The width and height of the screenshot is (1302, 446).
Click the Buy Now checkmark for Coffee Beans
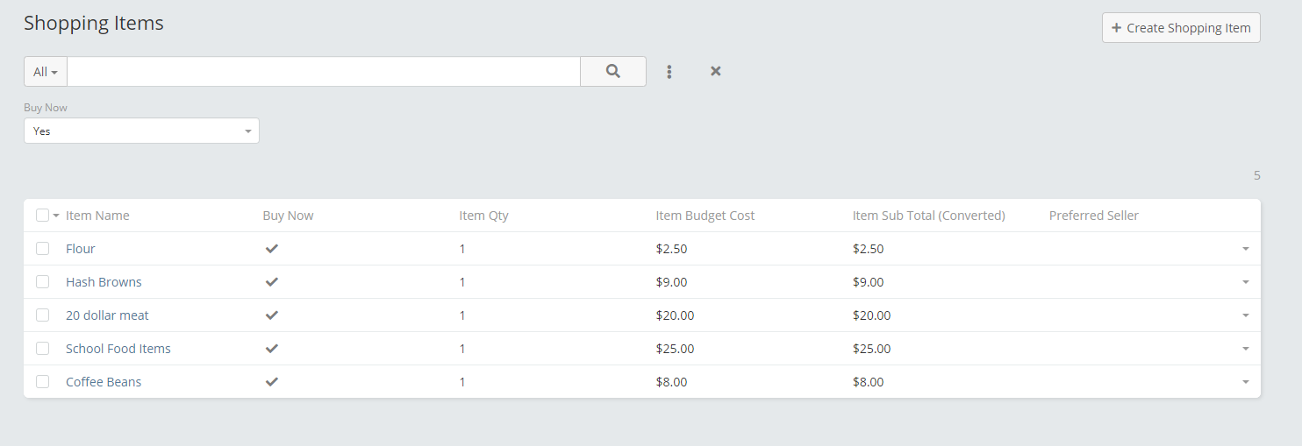pyautogui.click(x=272, y=382)
